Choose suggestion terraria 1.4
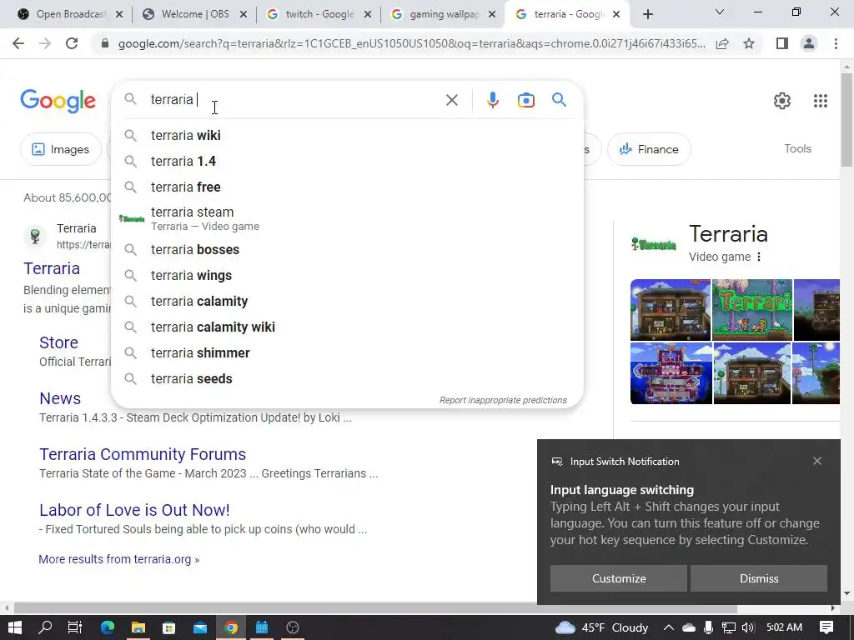Image resolution: width=854 pixels, height=640 pixels. [x=347, y=161]
